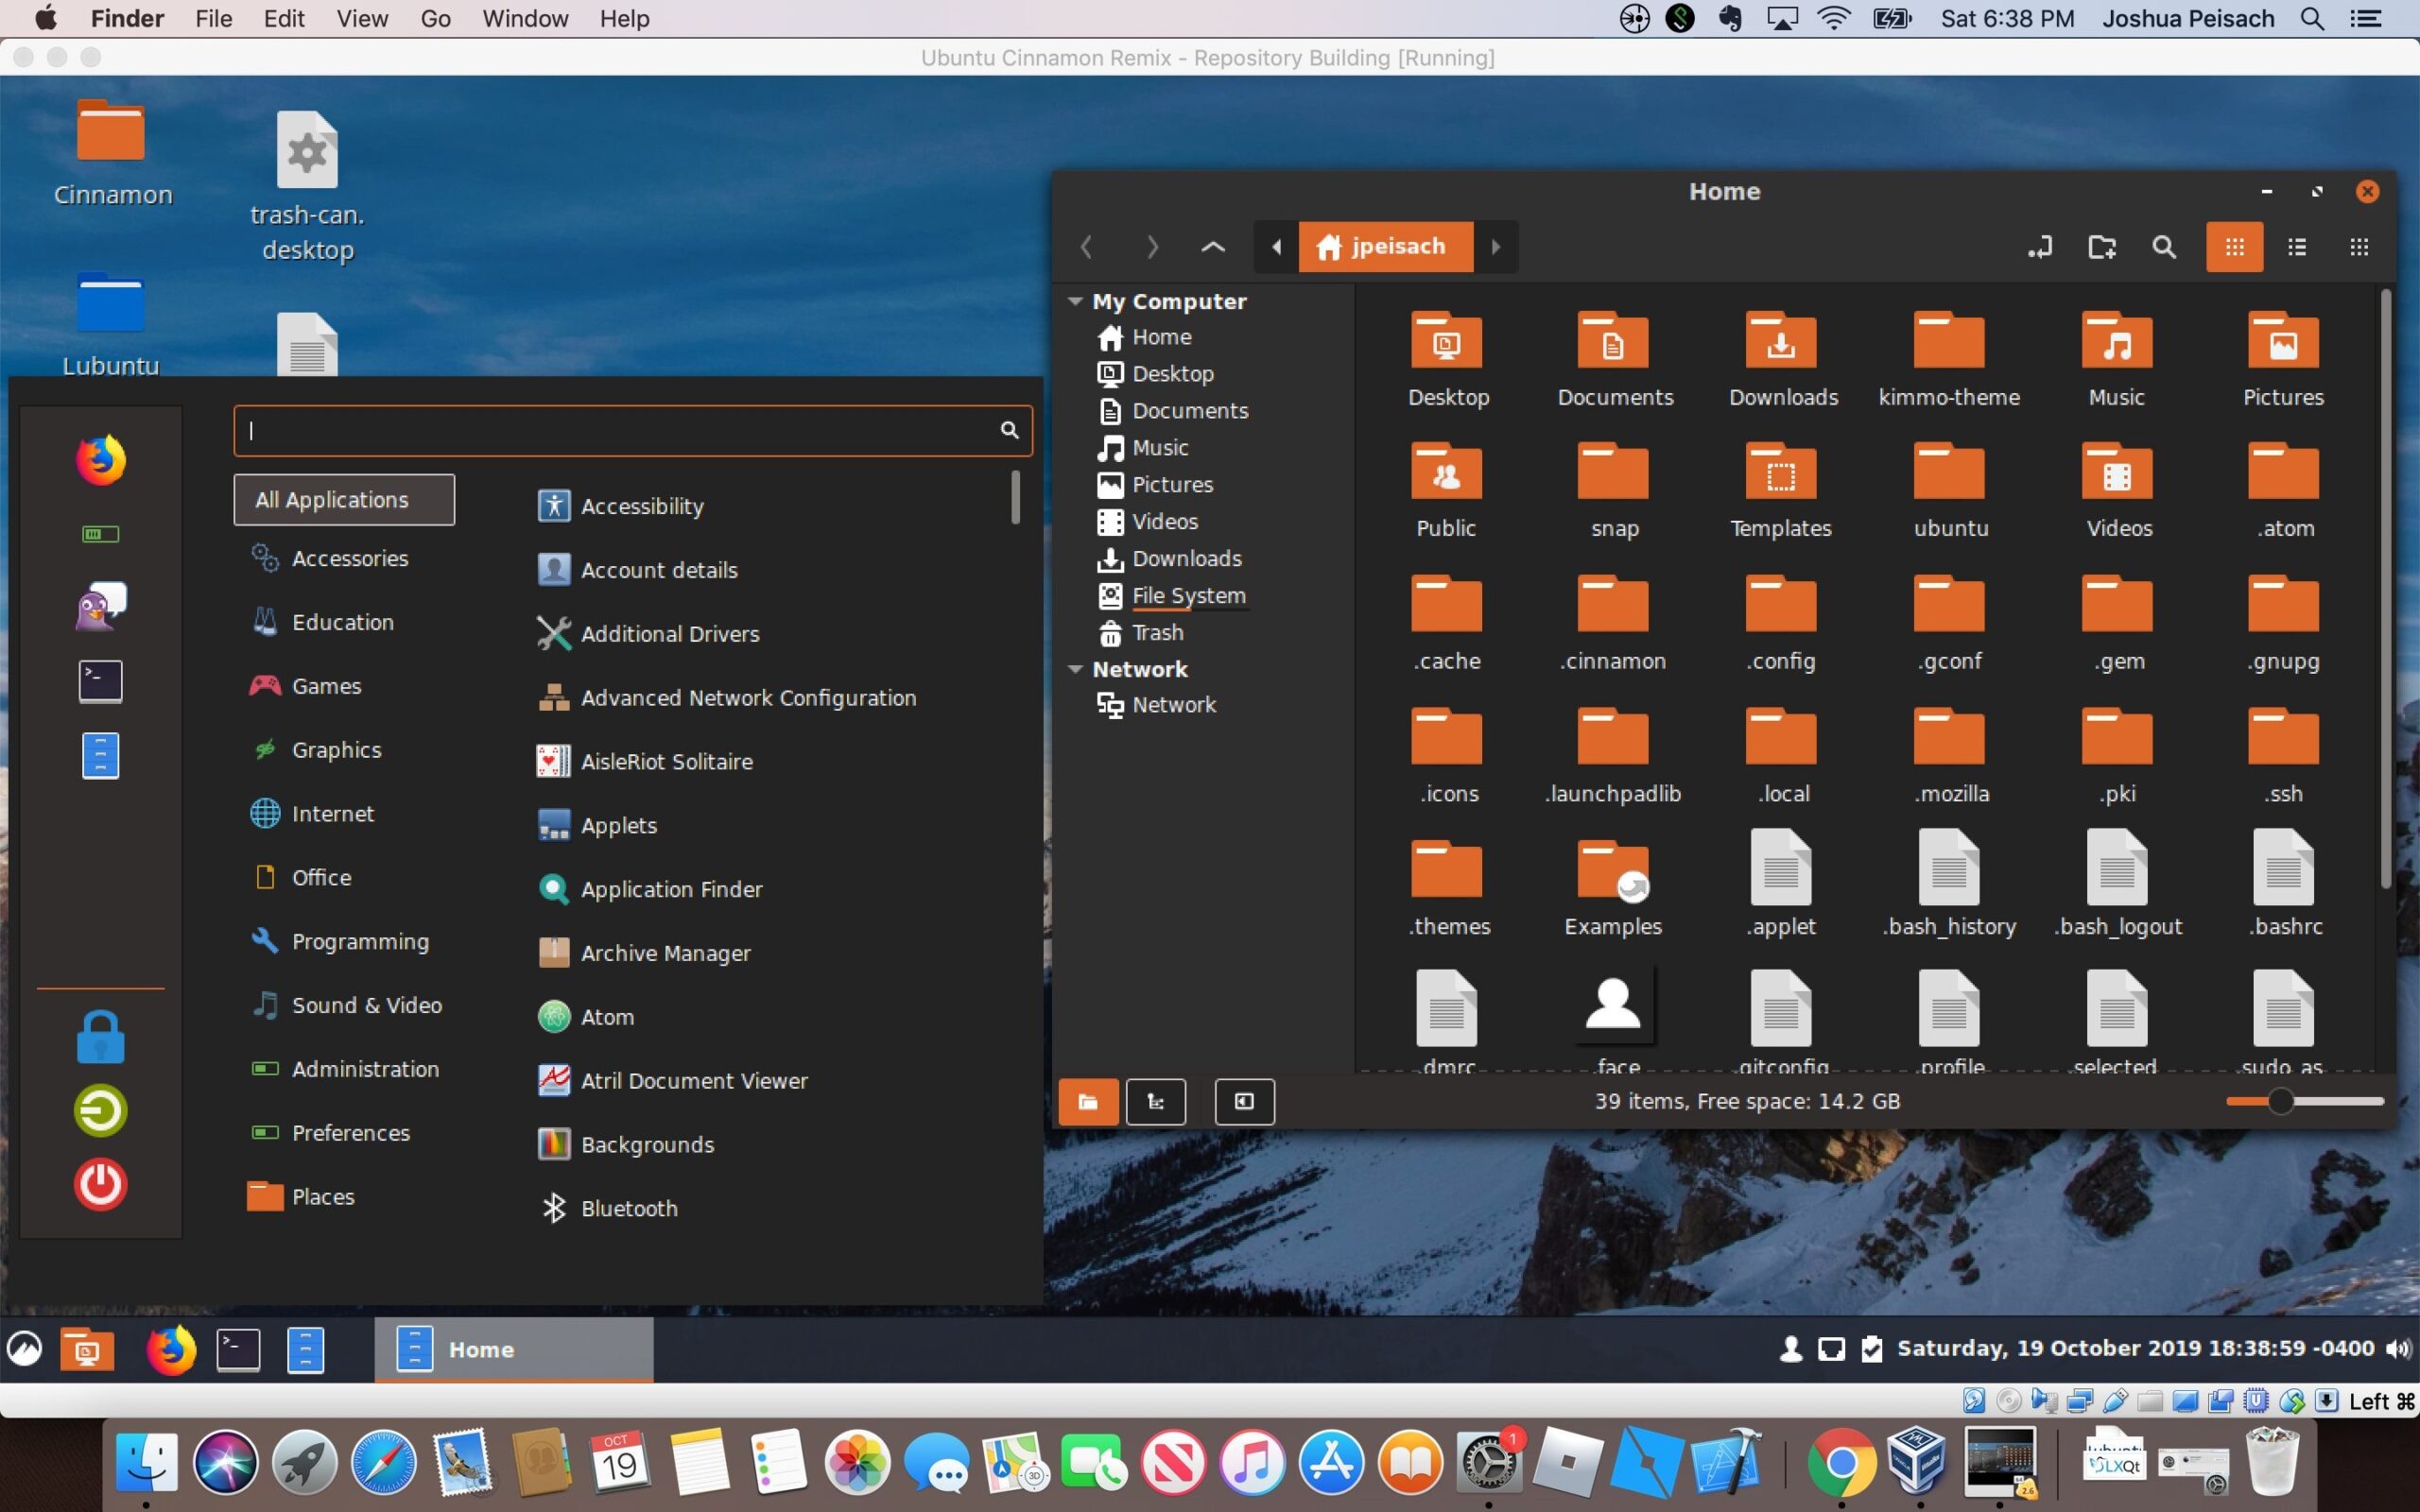Image resolution: width=2420 pixels, height=1512 pixels.
Task: Launch Firefox from the Cinnamon panel
Action: tap(171, 1350)
